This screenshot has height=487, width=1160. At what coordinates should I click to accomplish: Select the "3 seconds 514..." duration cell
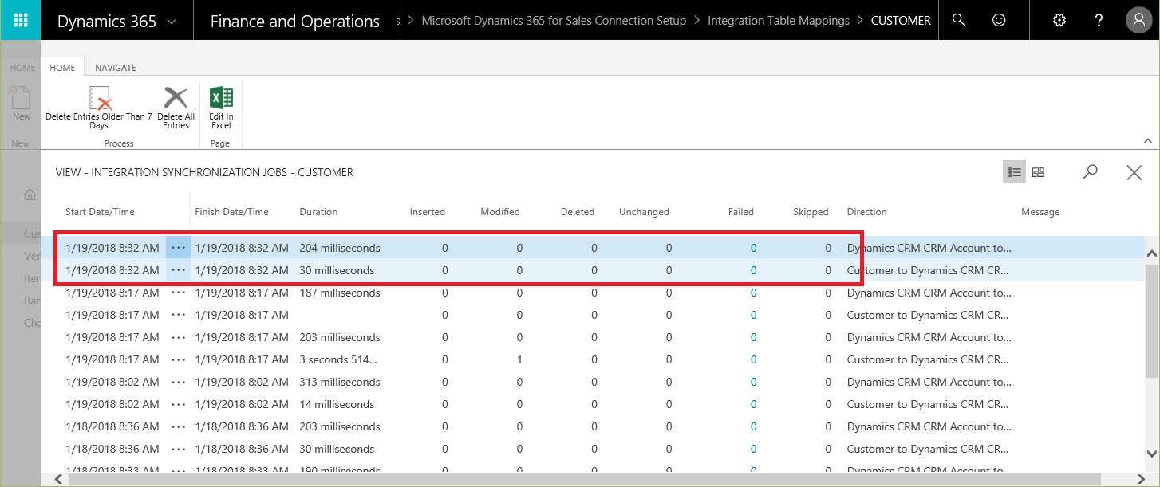[x=340, y=359]
